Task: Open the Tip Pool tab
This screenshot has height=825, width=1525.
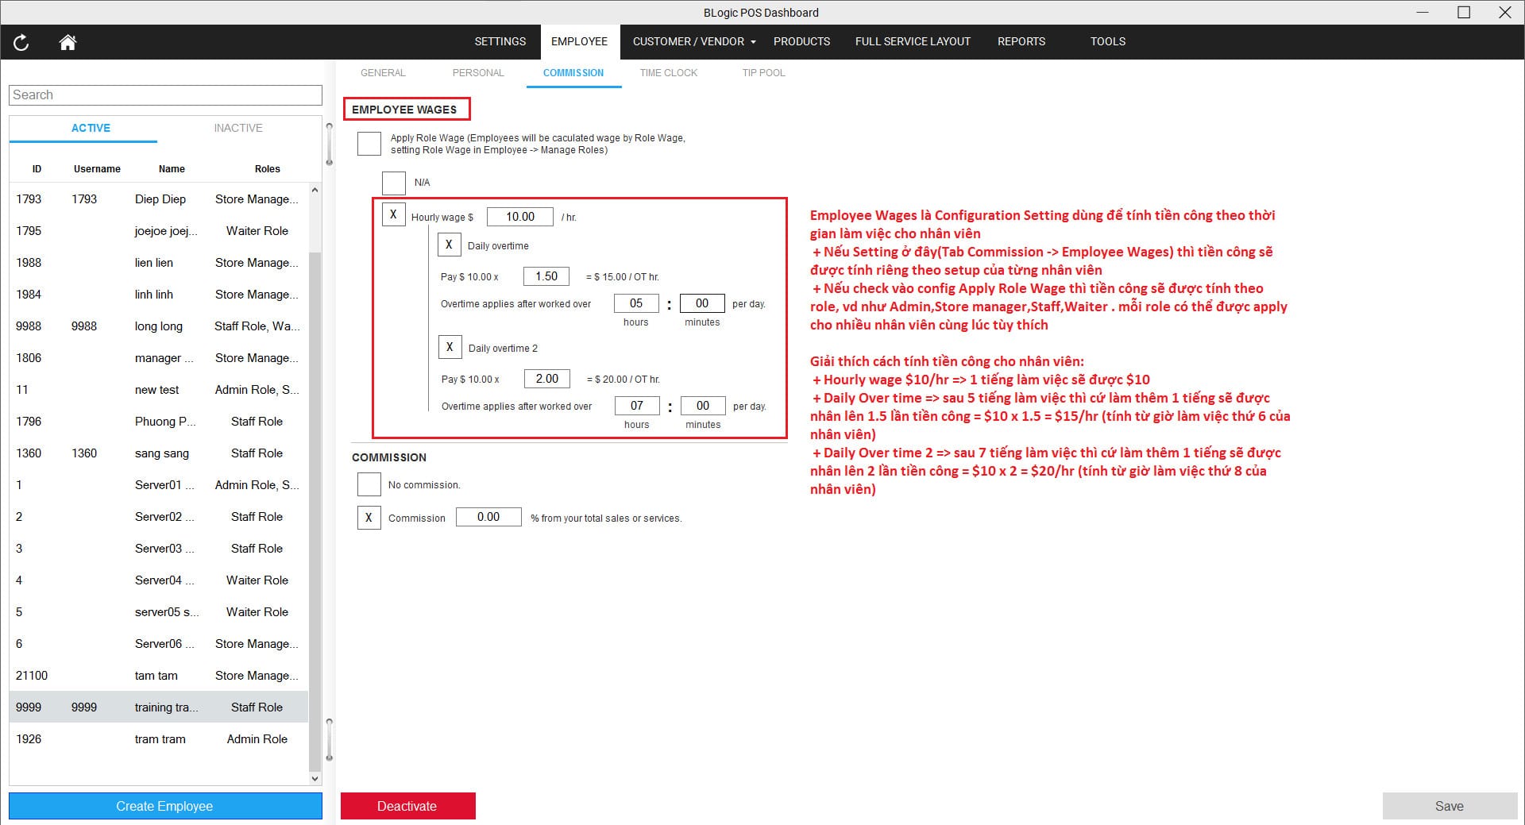Action: click(763, 73)
